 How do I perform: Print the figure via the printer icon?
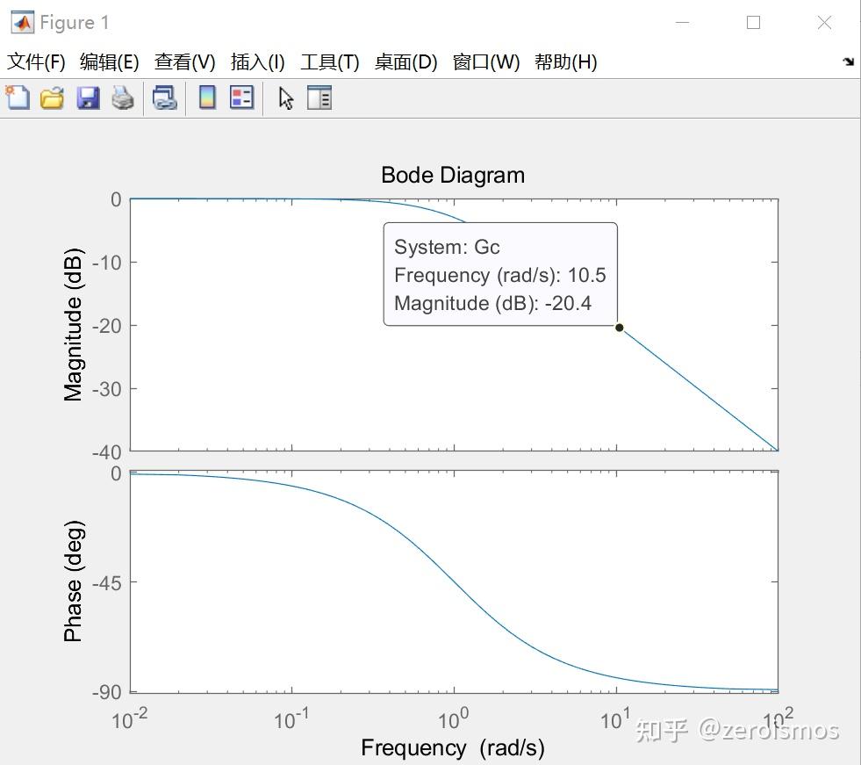(x=123, y=97)
